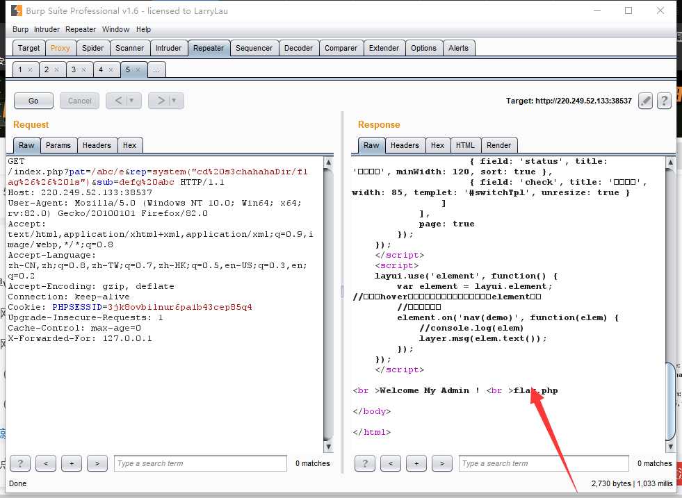This screenshot has height=498, width=682.
Task: Click request pane scroll down arrow
Action: point(328,447)
